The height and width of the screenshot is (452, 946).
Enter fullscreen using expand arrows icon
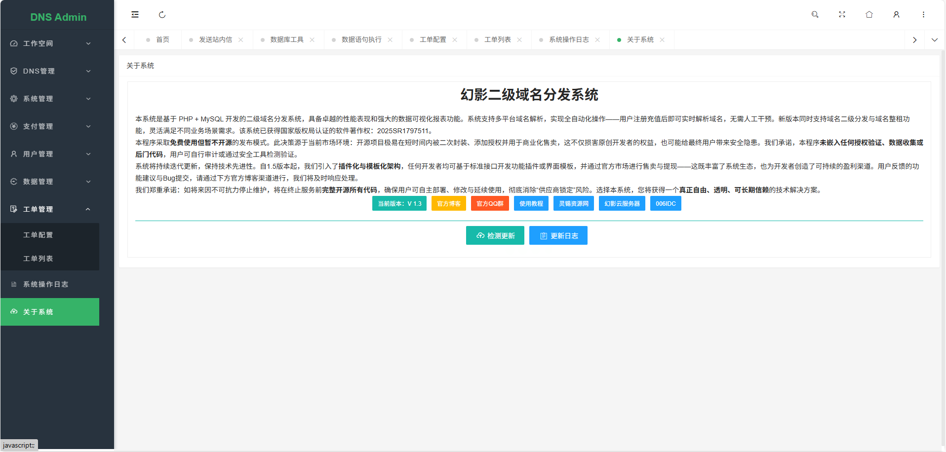(x=842, y=14)
